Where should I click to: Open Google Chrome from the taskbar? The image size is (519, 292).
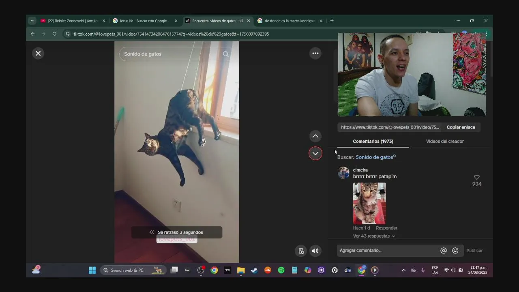(214, 270)
